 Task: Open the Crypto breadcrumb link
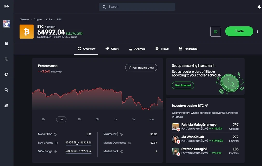(x=38, y=19)
